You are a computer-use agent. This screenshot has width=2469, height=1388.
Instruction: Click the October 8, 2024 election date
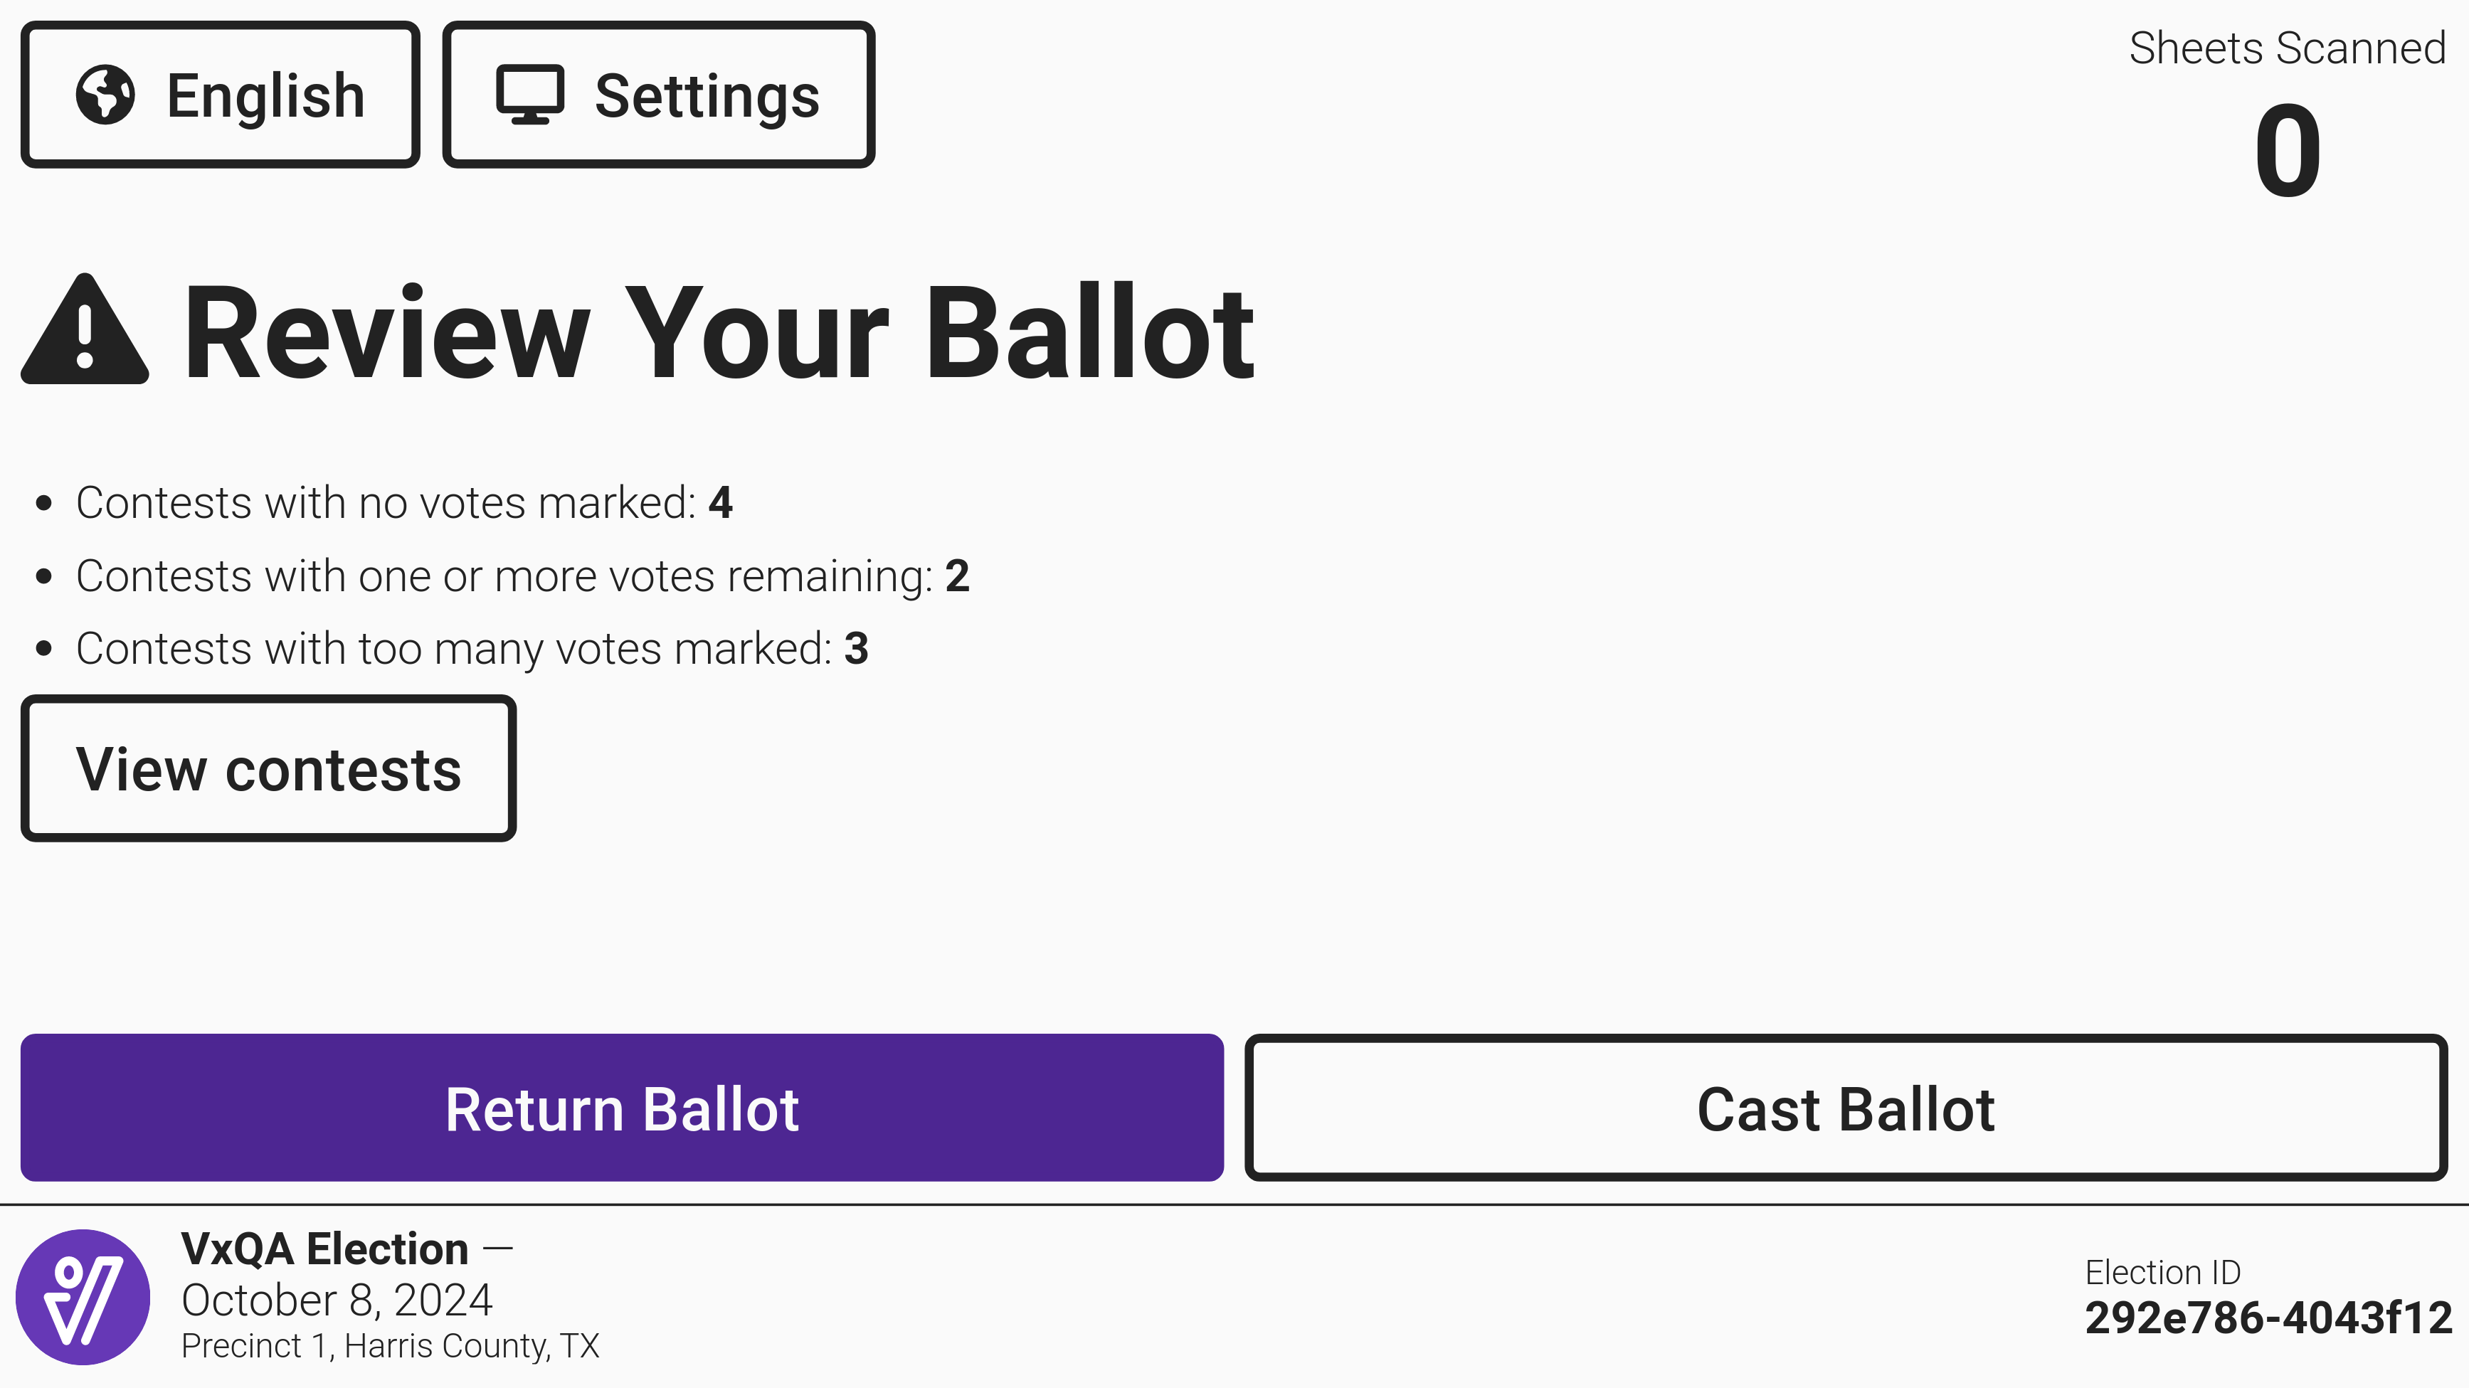pos(337,1300)
